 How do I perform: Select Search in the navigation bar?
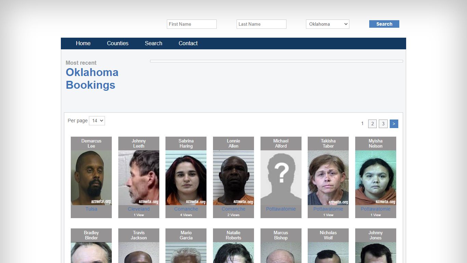point(154,43)
